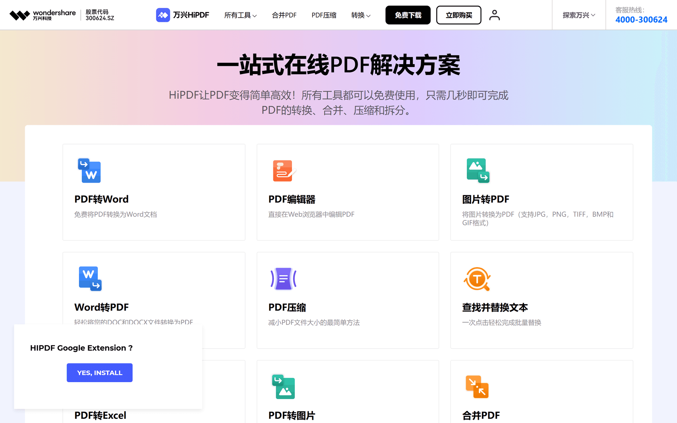Screen dimensions: 677x423
Task: Open the 合并PDF card title at bottom
Action: (x=481, y=415)
